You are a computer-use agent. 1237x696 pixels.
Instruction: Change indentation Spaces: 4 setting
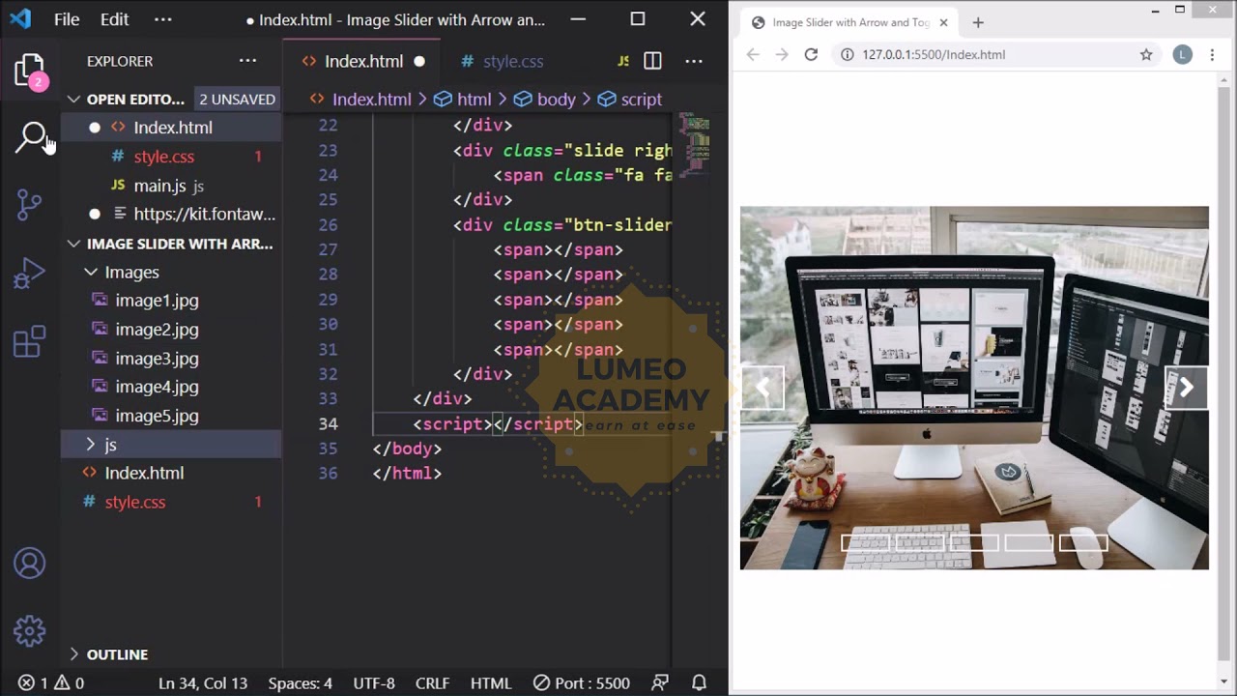301,683
